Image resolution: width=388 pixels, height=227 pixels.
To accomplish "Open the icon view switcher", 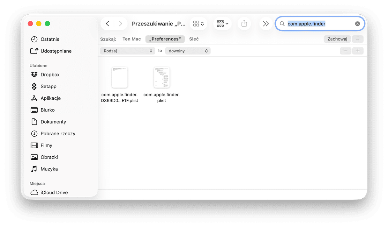I will pyautogui.click(x=198, y=24).
